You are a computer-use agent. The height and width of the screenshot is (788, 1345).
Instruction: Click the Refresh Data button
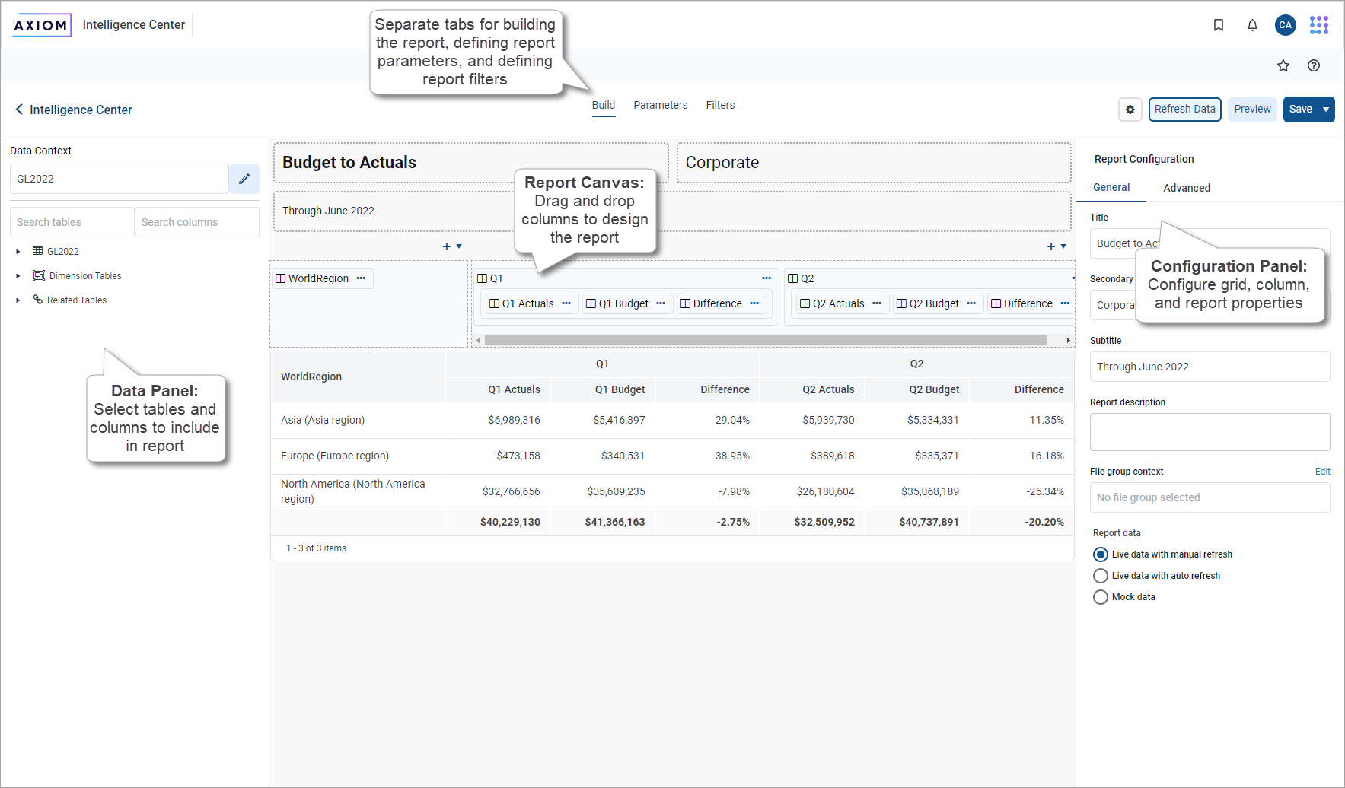pos(1184,110)
